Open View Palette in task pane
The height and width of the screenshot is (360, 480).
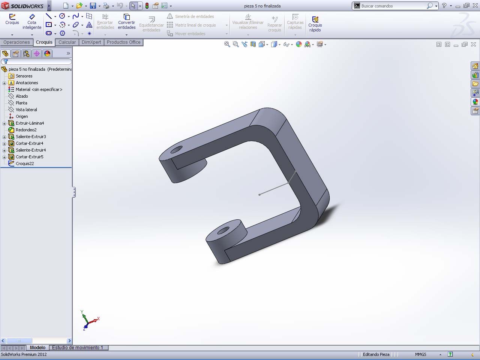coord(475,93)
